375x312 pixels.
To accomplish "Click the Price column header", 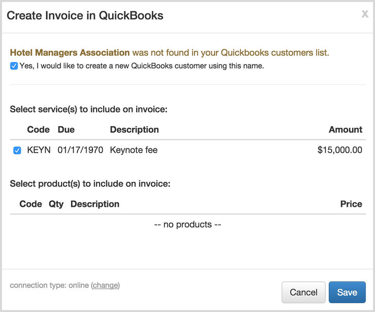I will (x=351, y=204).
